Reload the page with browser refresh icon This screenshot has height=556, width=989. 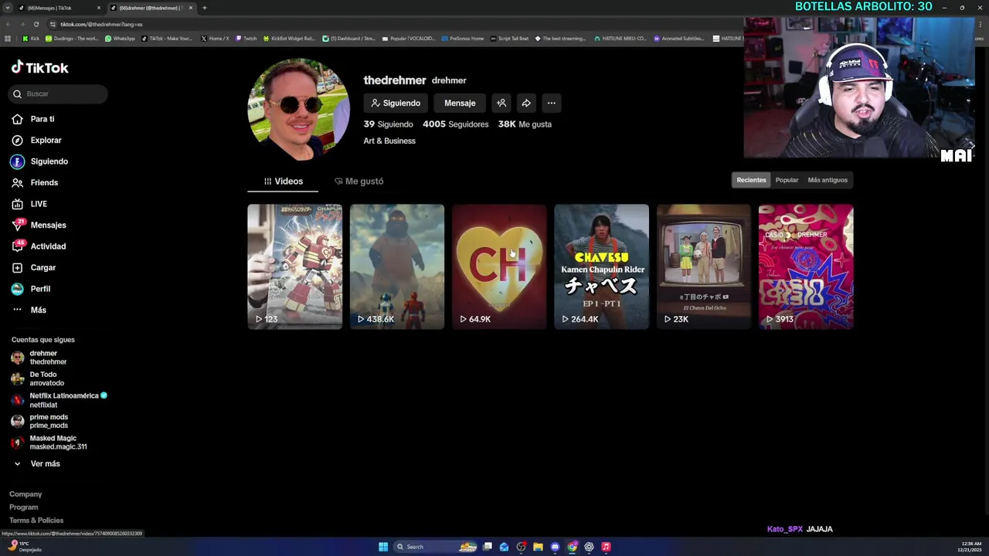[x=36, y=24]
